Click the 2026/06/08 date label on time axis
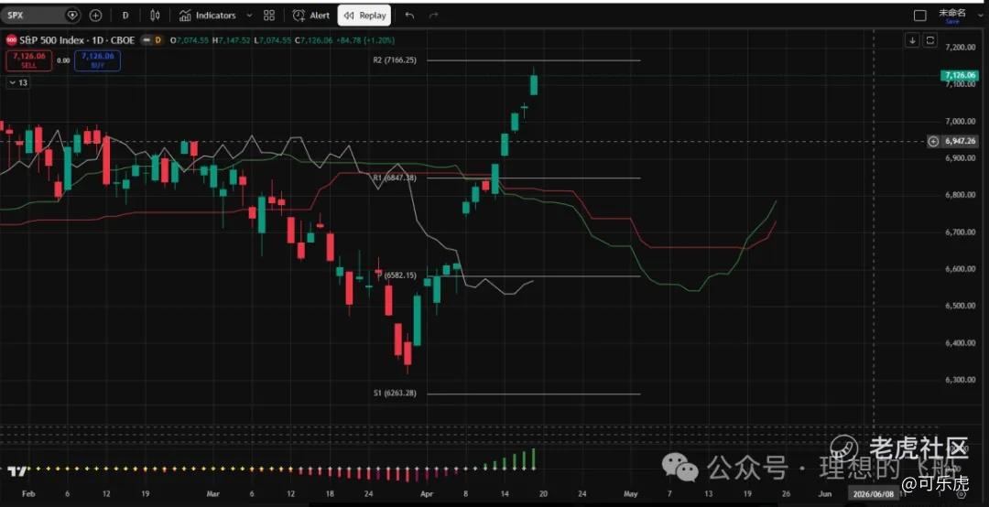989x507 pixels. [x=873, y=494]
